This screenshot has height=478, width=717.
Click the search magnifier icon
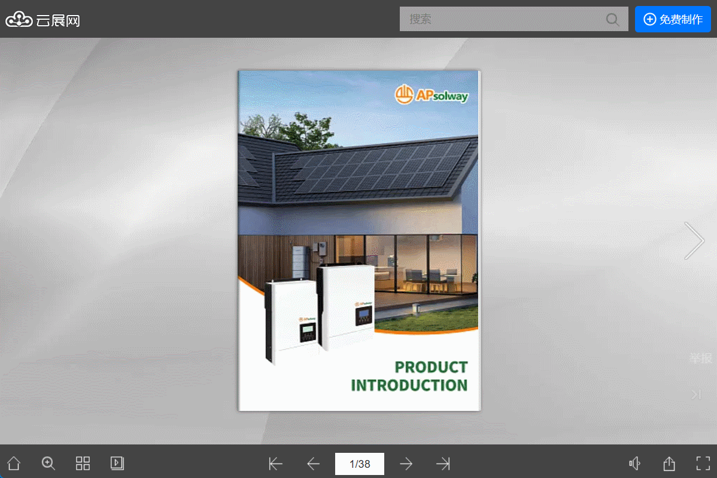612,19
